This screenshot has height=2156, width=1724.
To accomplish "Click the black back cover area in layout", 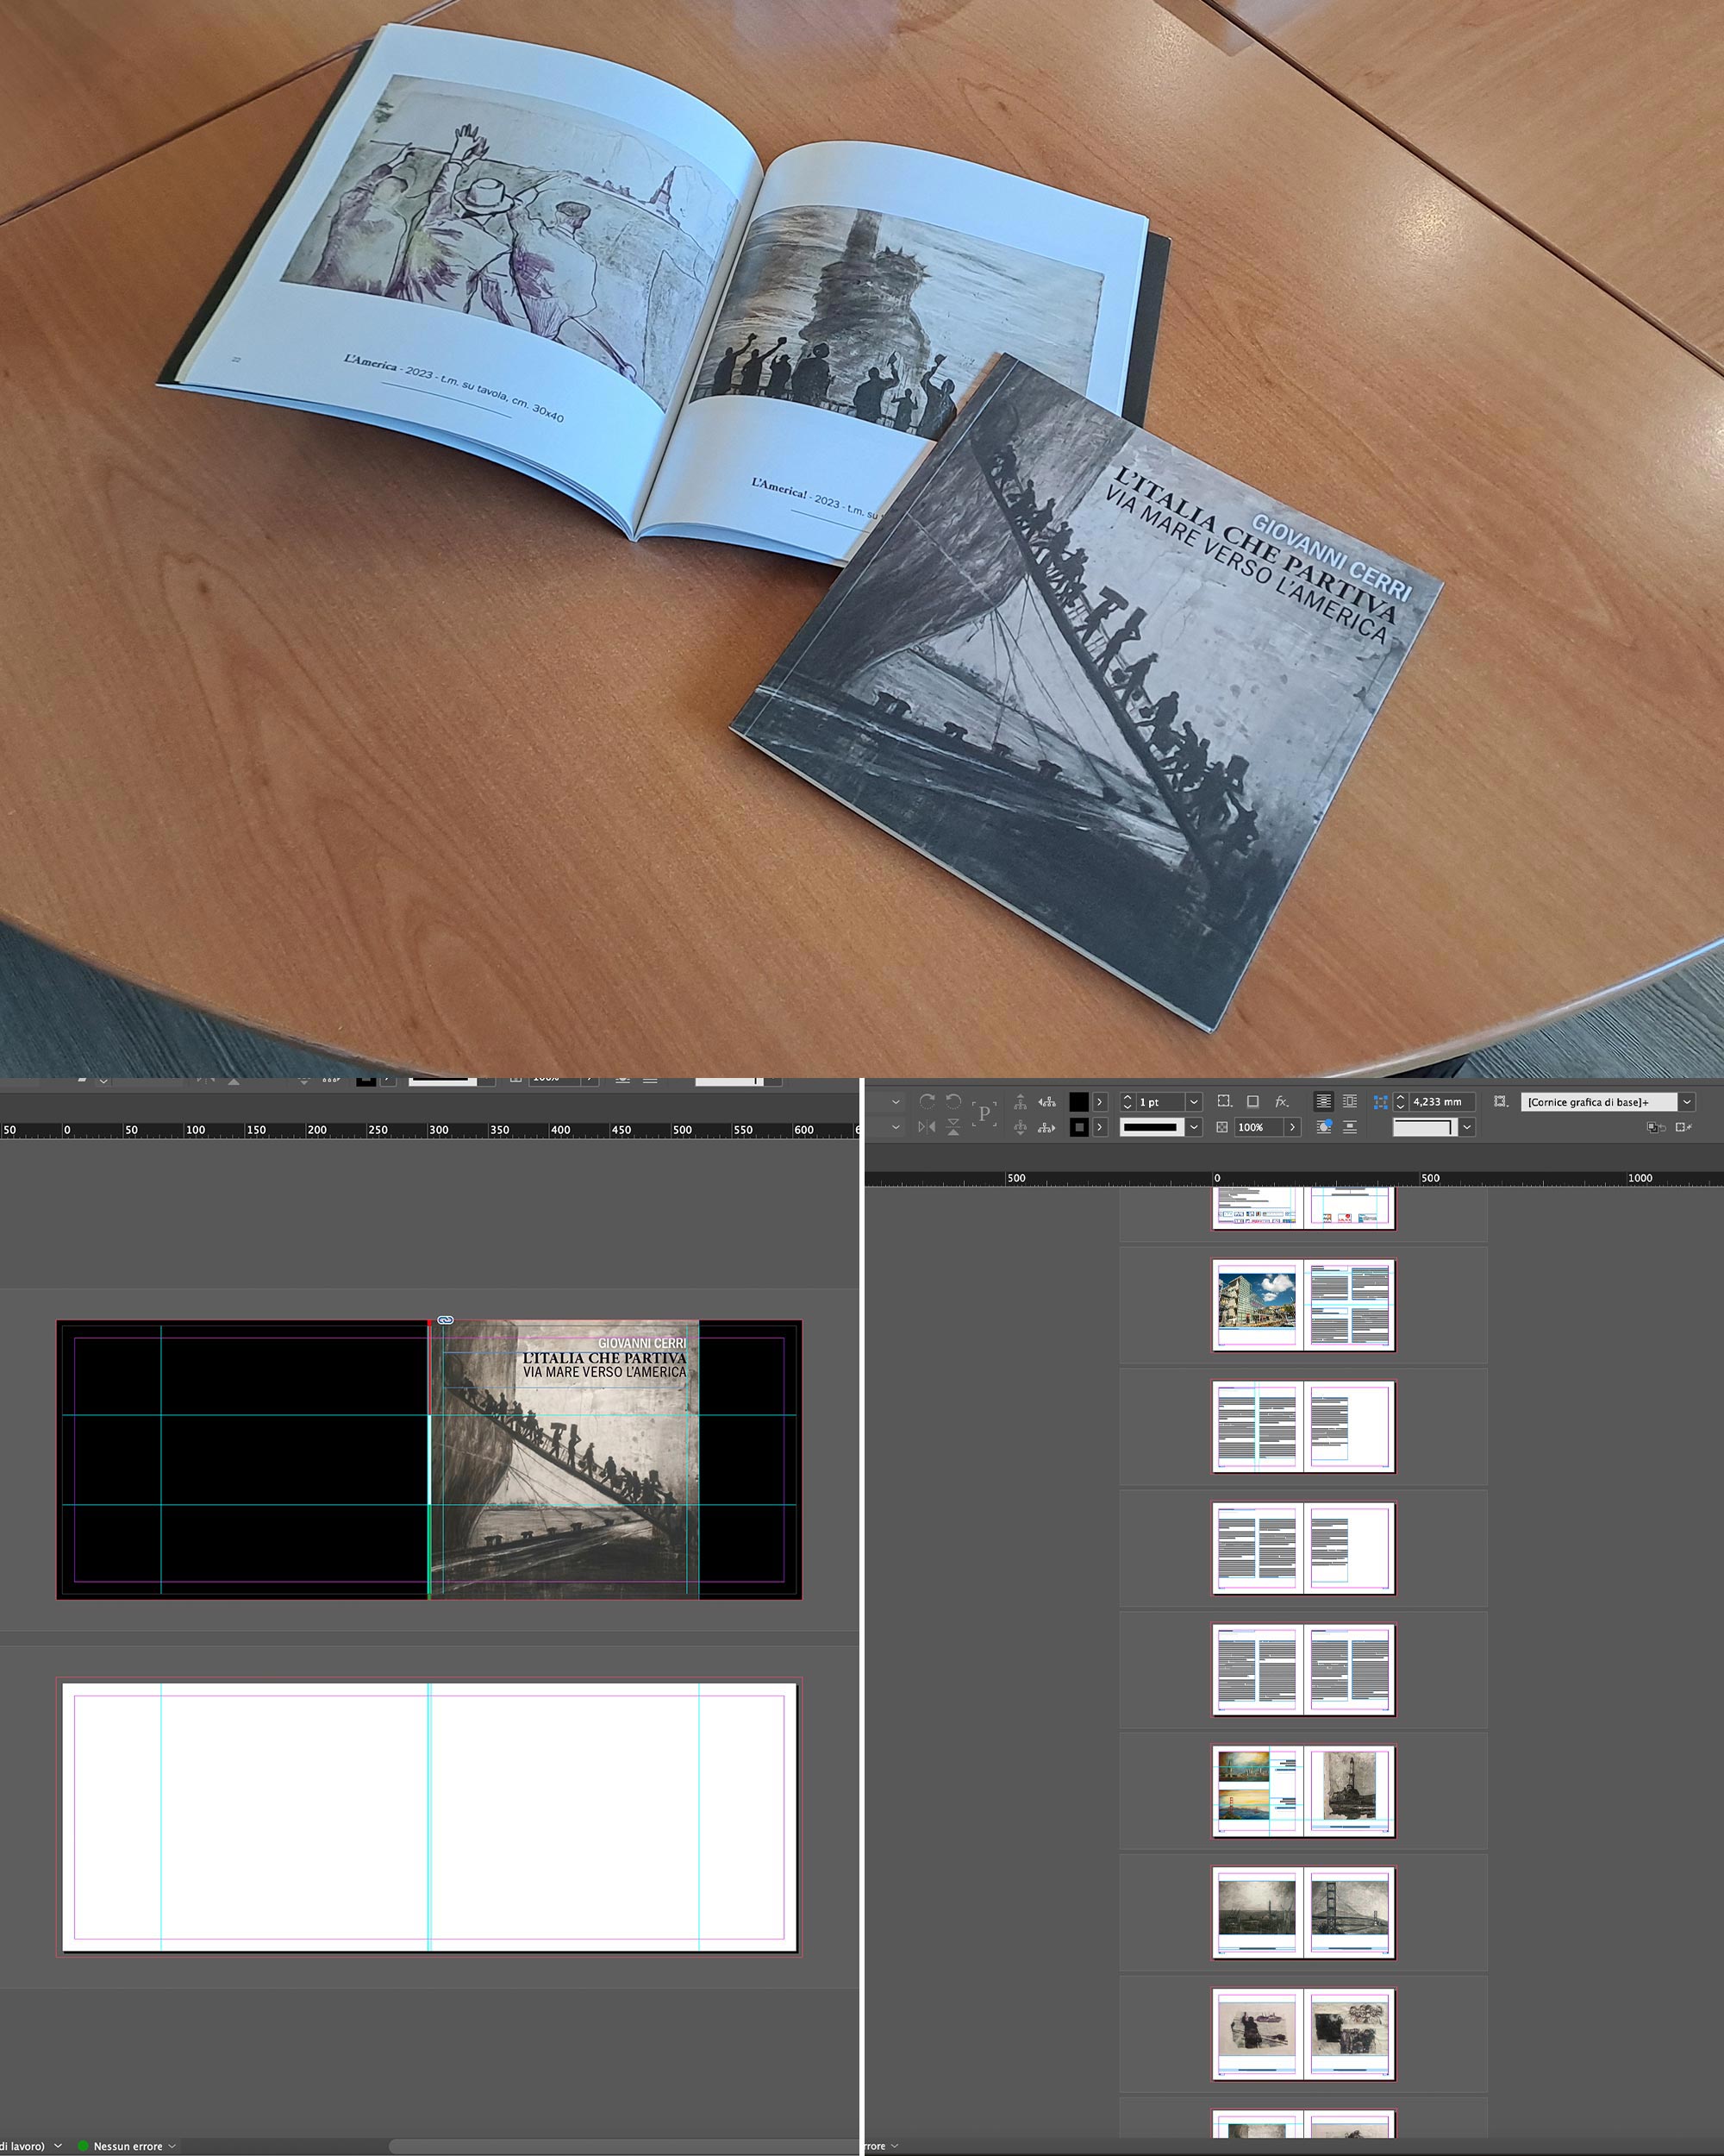I will click(245, 1460).
